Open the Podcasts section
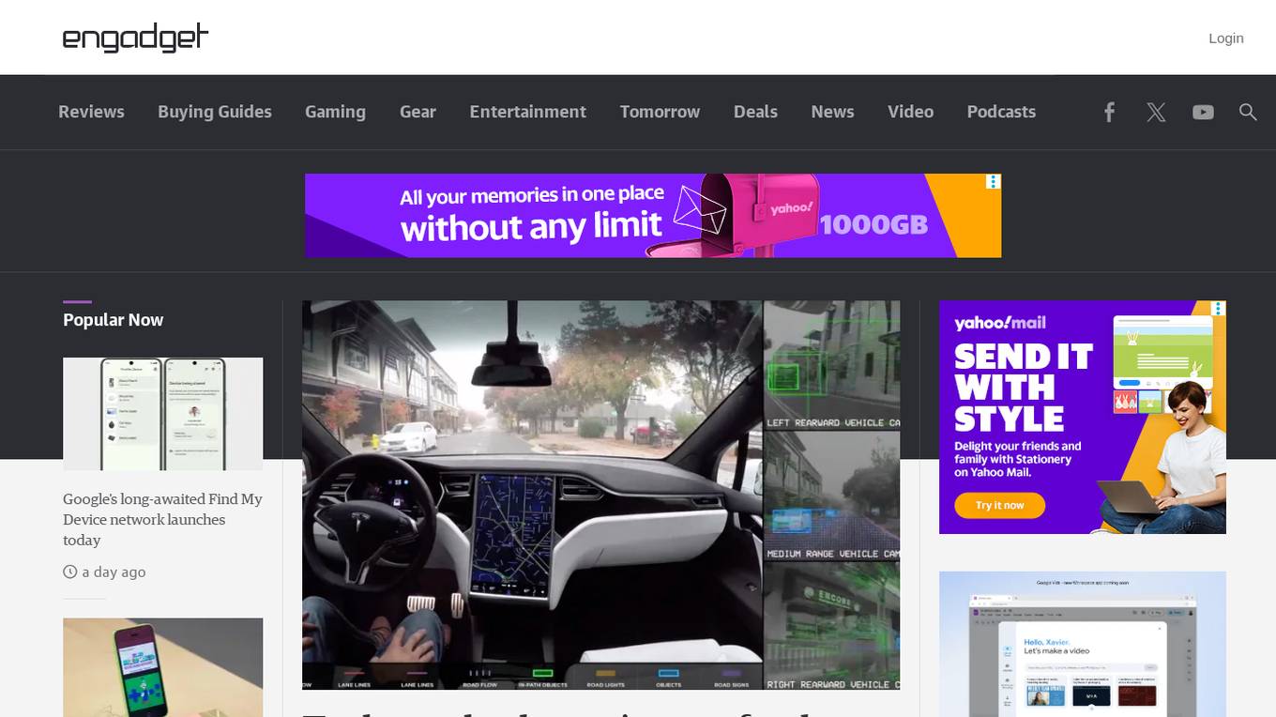1276x717 pixels. click(x=1001, y=112)
